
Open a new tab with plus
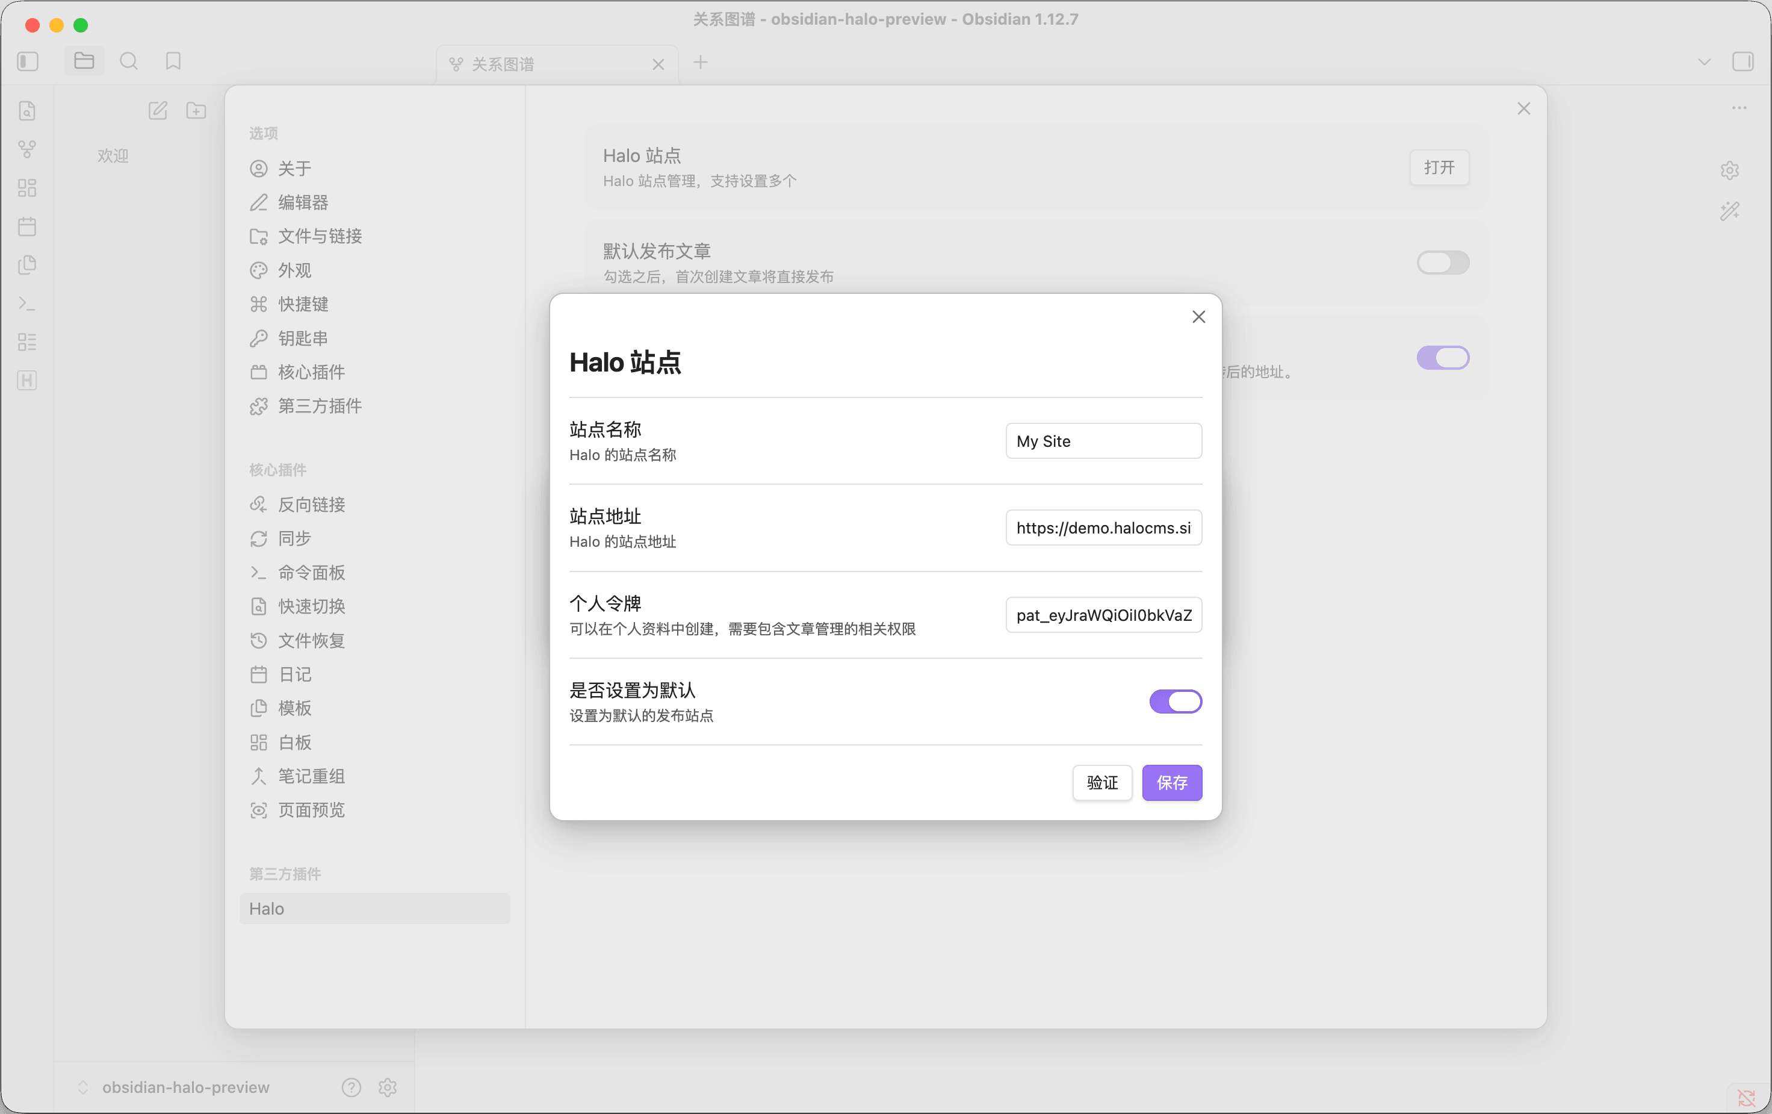pyautogui.click(x=701, y=62)
